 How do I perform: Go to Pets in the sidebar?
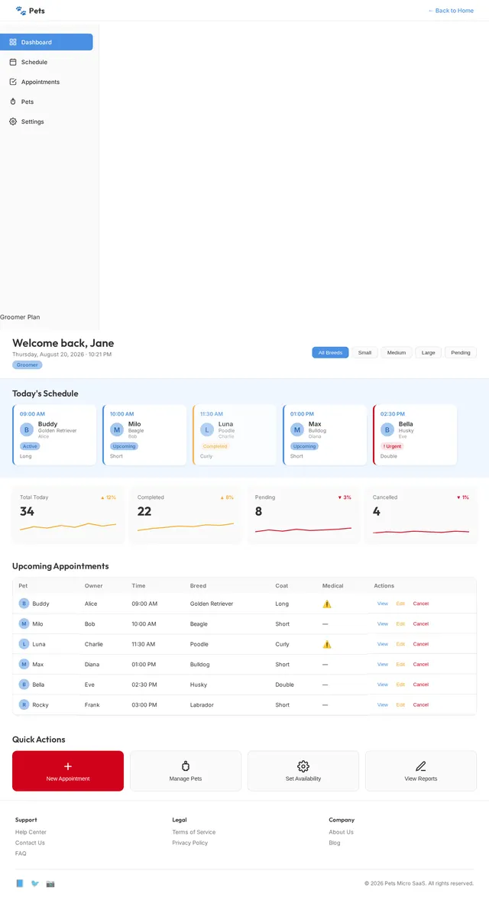[47, 102]
